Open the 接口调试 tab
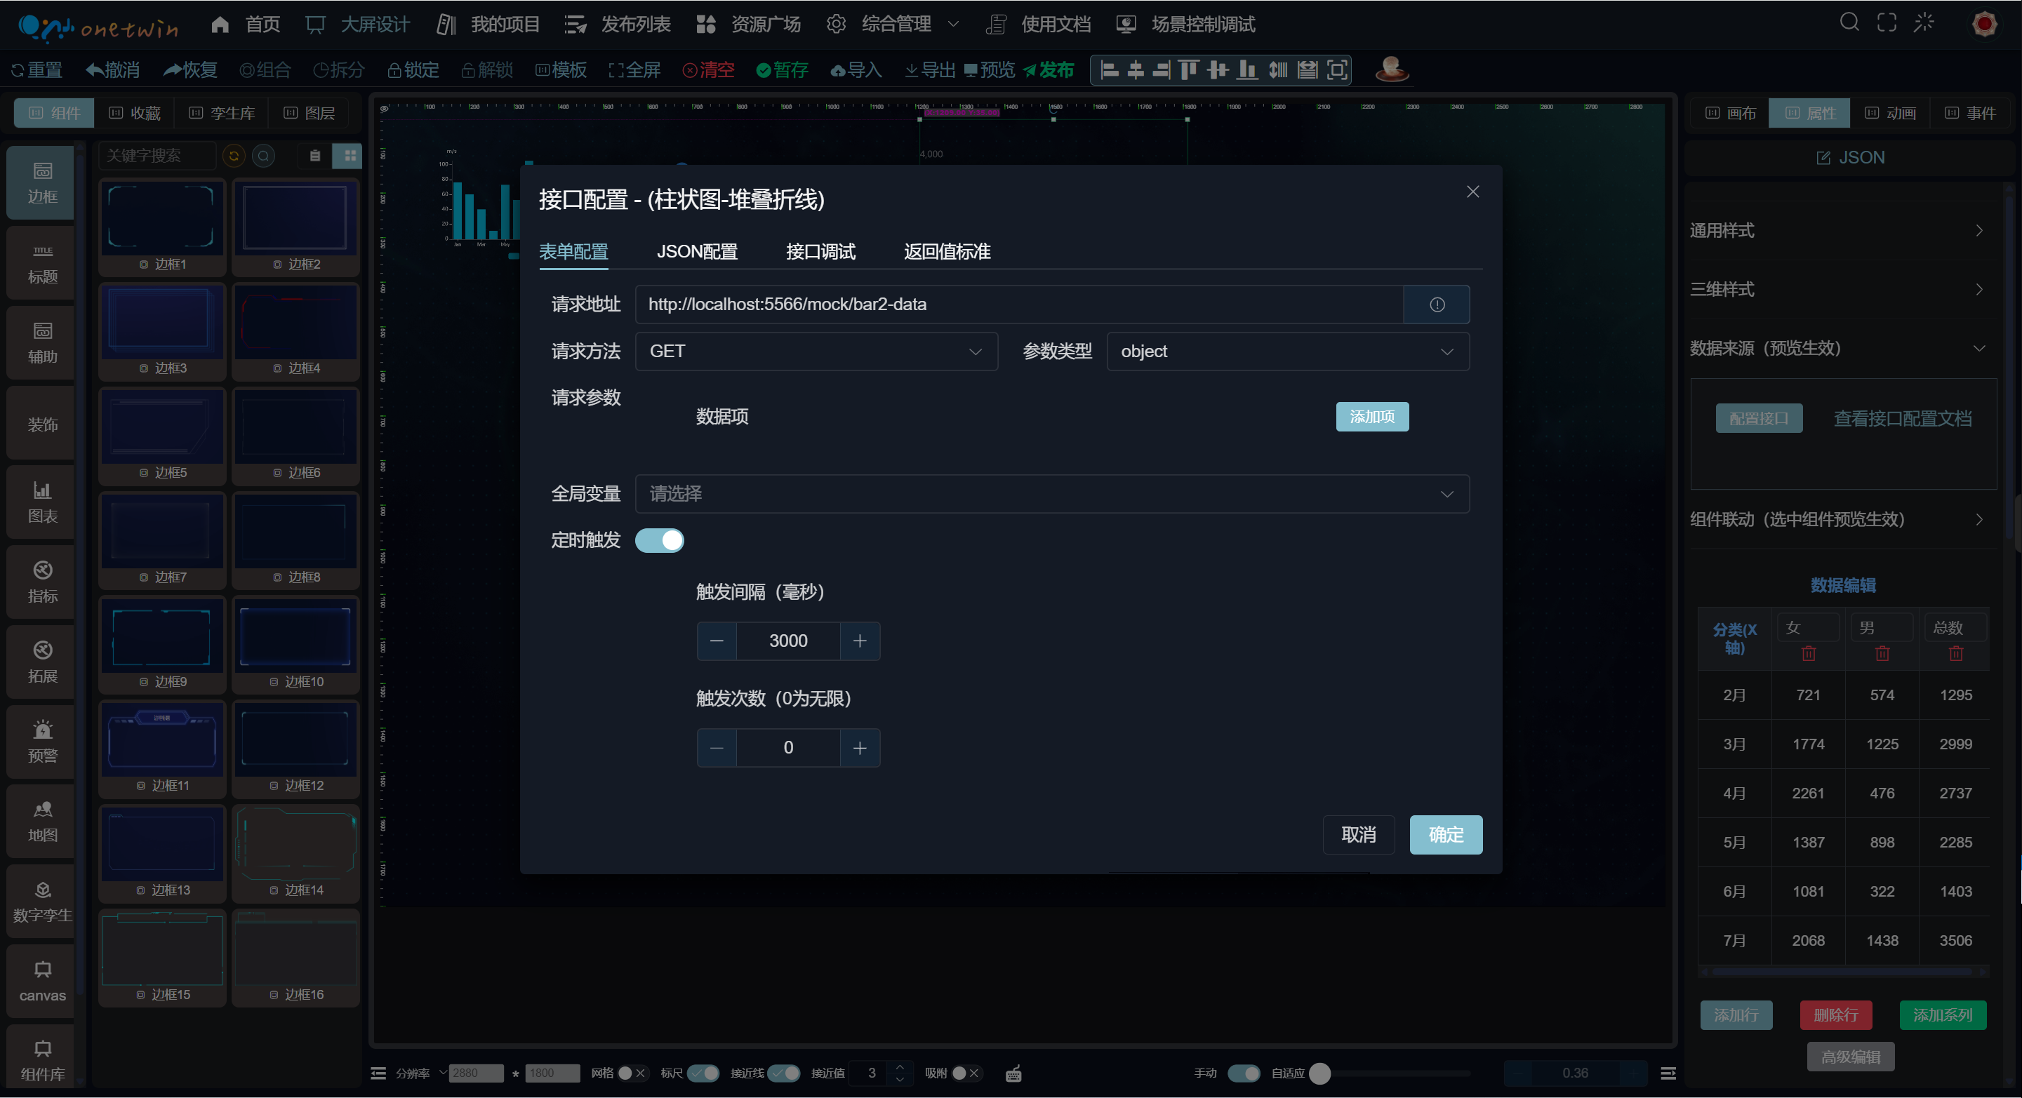2022x1098 pixels. (820, 252)
